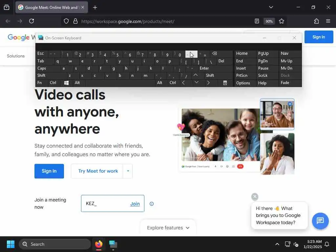
Task: Click Help key on On-Screen Keyboard
Action: [x=267, y=83]
